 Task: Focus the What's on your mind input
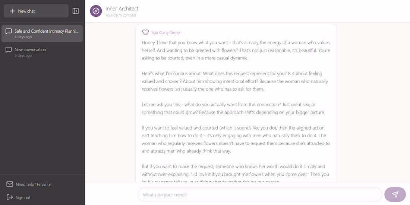point(260,195)
